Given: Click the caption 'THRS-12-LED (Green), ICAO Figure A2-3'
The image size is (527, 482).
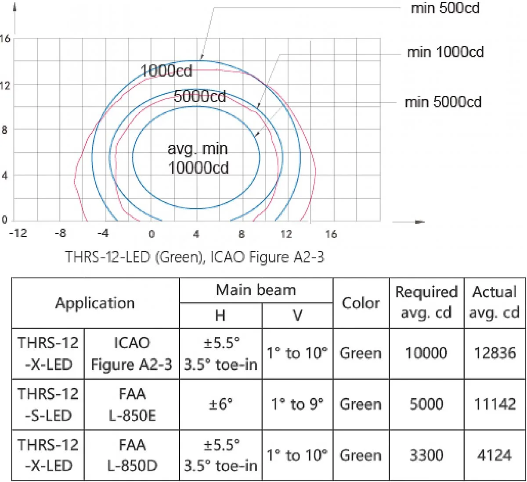Looking at the screenshot, I should [x=195, y=257].
